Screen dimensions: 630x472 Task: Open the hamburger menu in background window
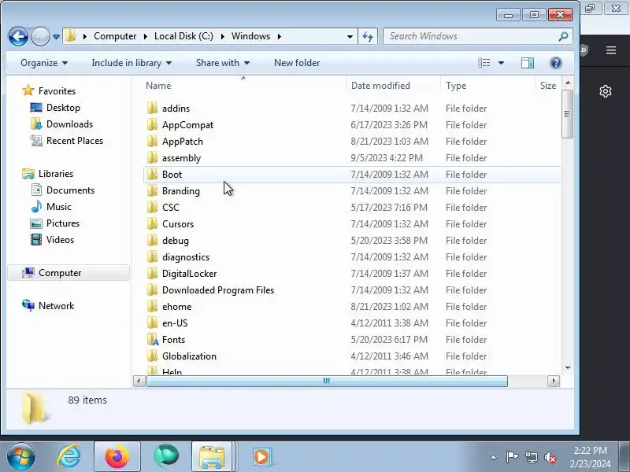(x=611, y=50)
